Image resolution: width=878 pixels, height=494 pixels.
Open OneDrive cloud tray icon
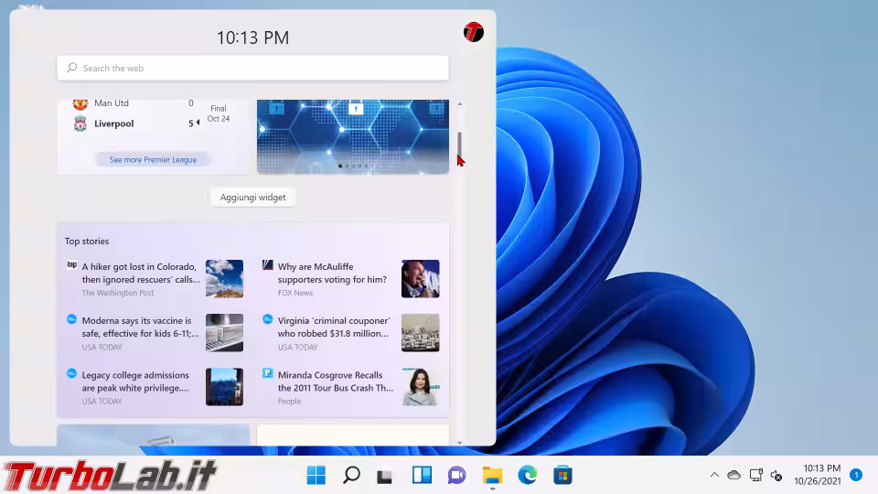pyautogui.click(x=733, y=475)
